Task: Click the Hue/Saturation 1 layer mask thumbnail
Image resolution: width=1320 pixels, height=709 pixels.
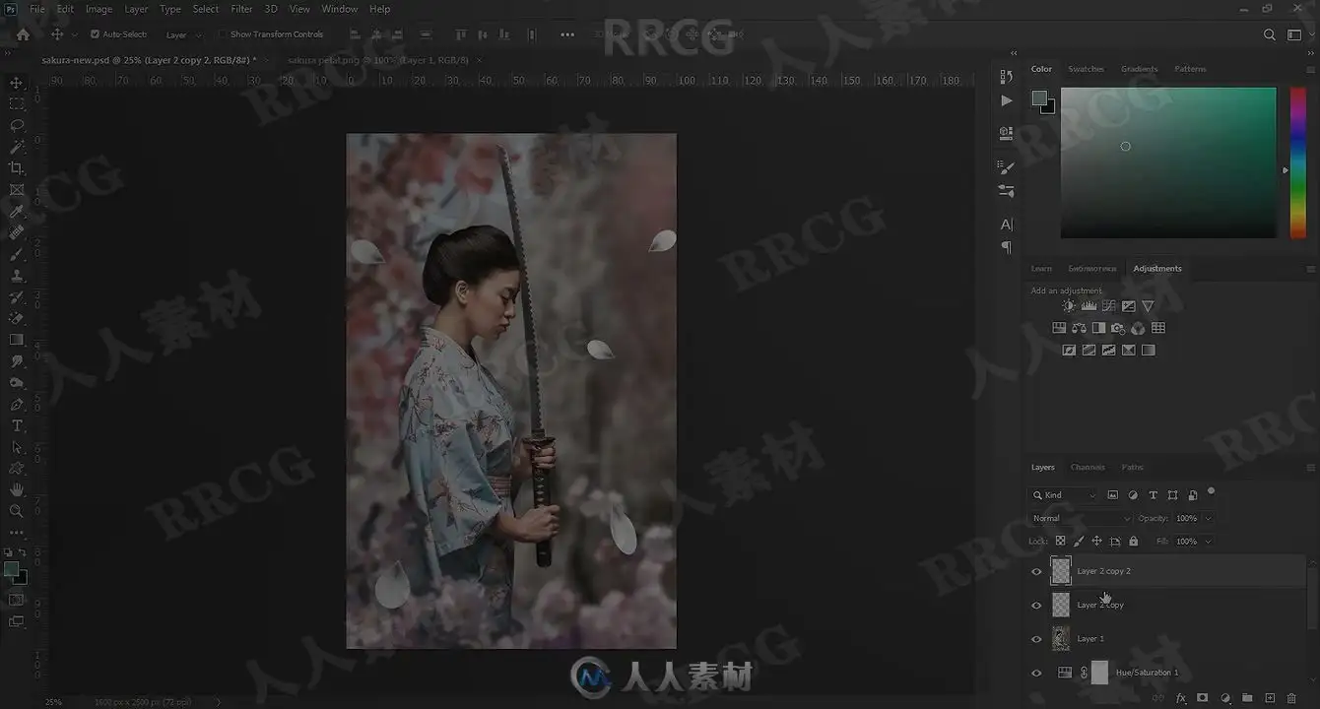Action: point(1099,673)
